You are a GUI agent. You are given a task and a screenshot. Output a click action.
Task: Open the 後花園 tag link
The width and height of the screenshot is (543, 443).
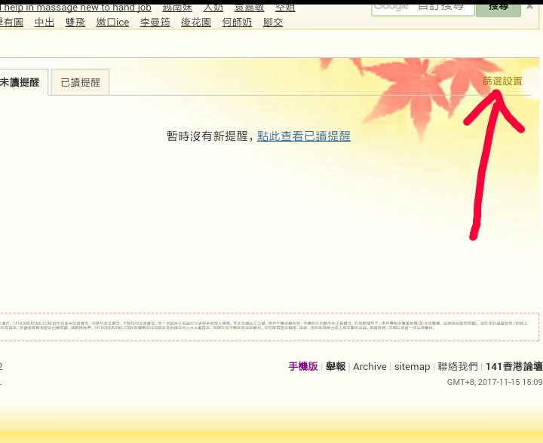[x=196, y=23]
